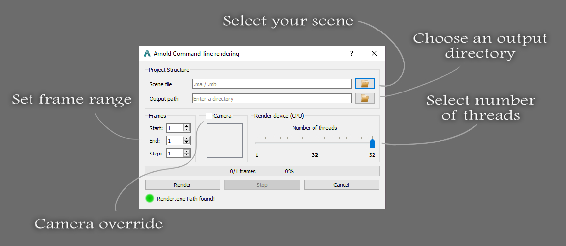566x246 pixels.
Task: Open the Scene file folder browse icon
Action: pyautogui.click(x=365, y=84)
